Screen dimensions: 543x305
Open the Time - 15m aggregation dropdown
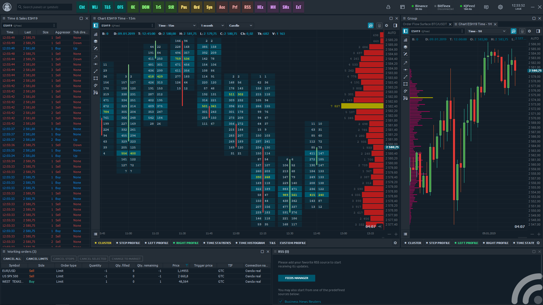click(177, 25)
